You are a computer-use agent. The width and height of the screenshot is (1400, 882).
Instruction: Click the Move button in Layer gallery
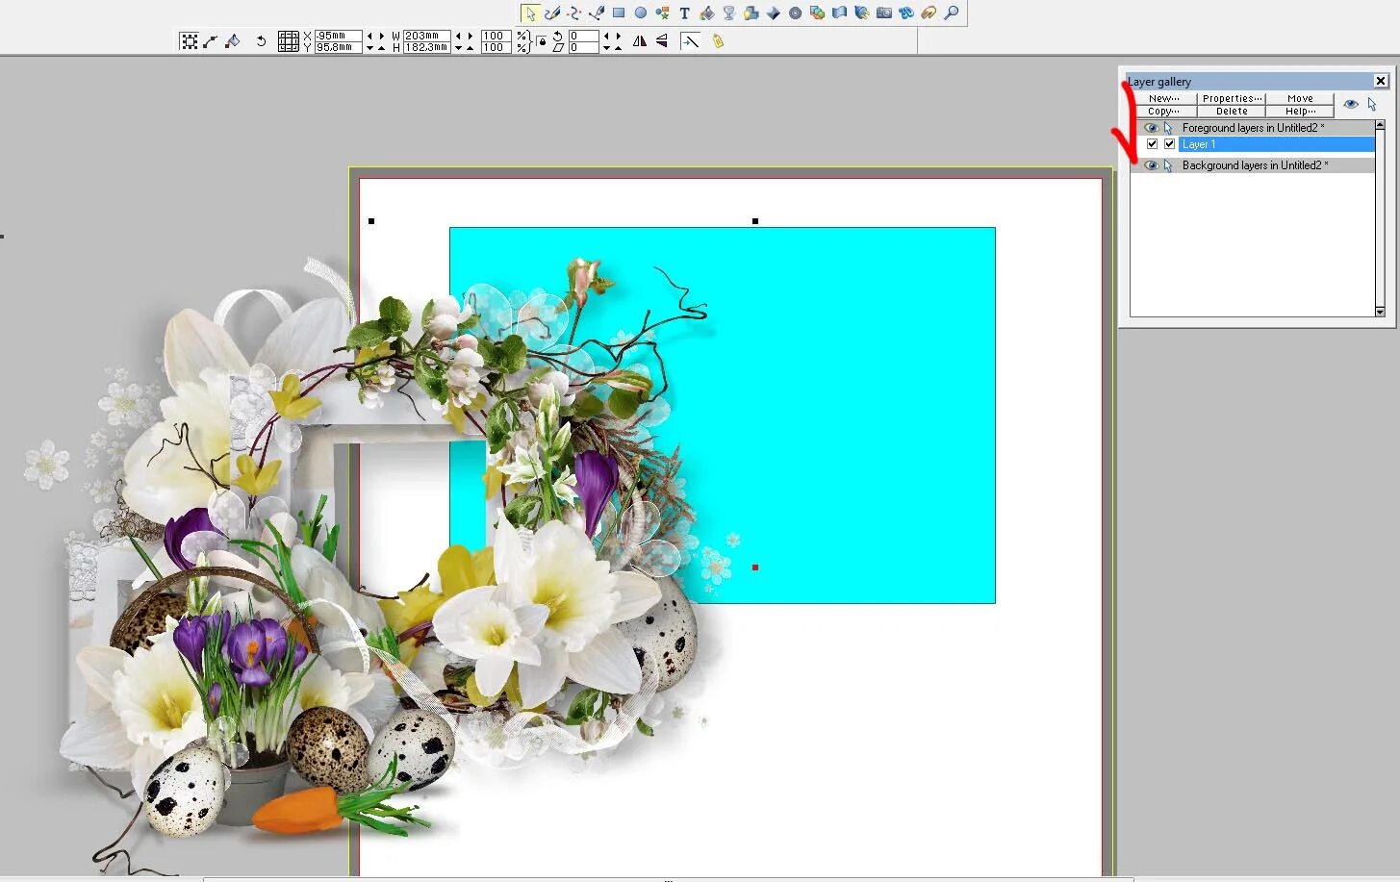point(1300,98)
